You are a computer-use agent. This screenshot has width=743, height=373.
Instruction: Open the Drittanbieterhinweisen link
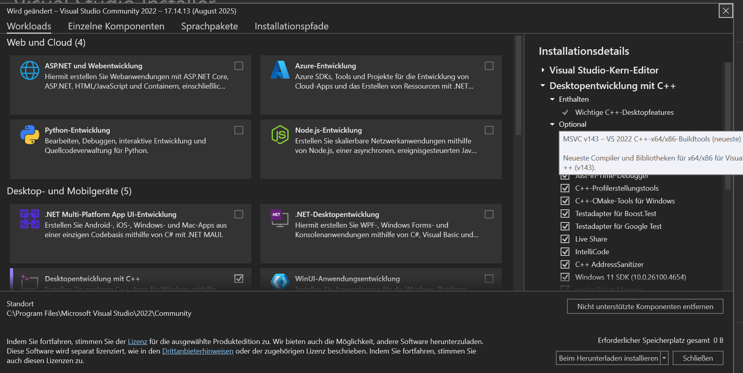coord(198,351)
